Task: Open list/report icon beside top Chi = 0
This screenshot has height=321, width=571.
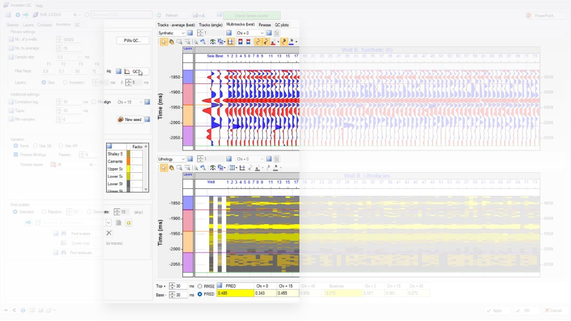Action: [277, 33]
